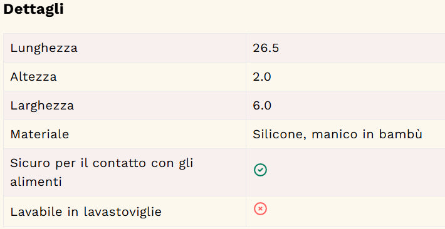Screen dimensions: 445x229
Task: Click the Larghezza row label
Action: (x=42, y=106)
